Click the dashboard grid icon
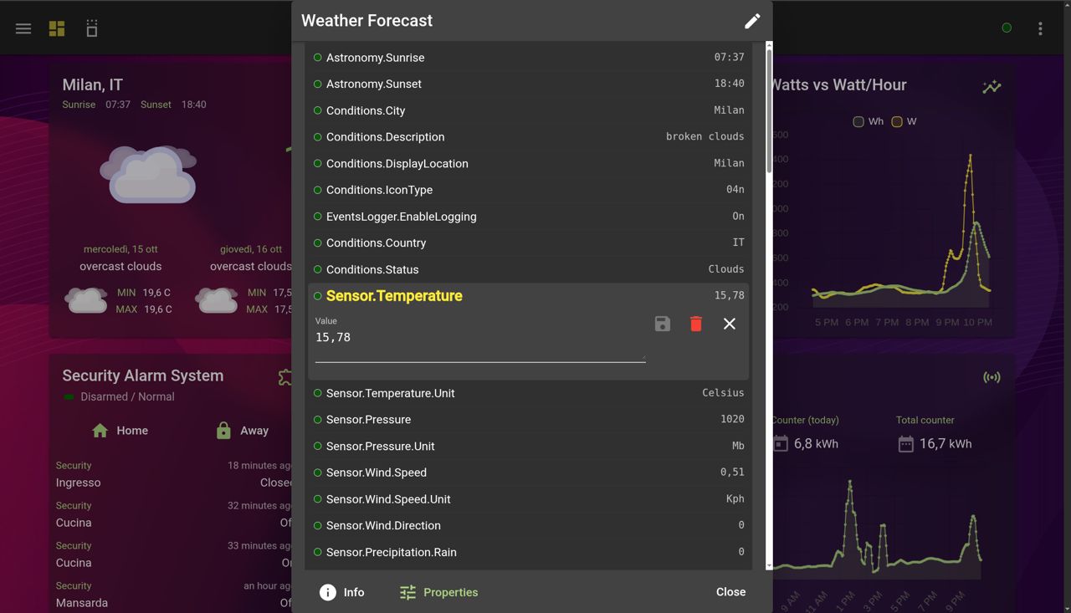Image resolution: width=1071 pixels, height=613 pixels. pos(57,28)
